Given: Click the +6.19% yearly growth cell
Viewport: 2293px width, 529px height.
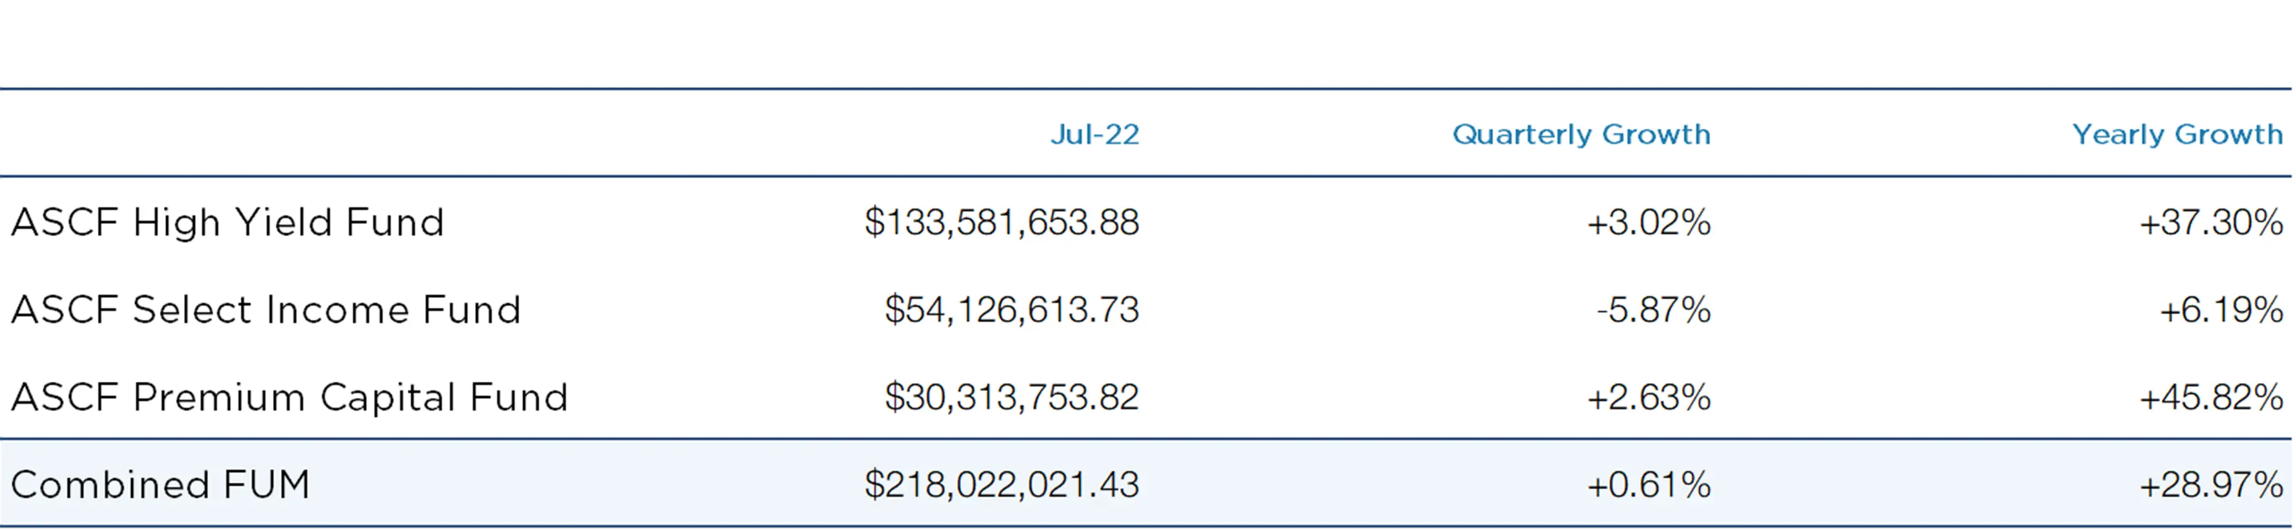Looking at the screenshot, I should tap(2221, 310).
